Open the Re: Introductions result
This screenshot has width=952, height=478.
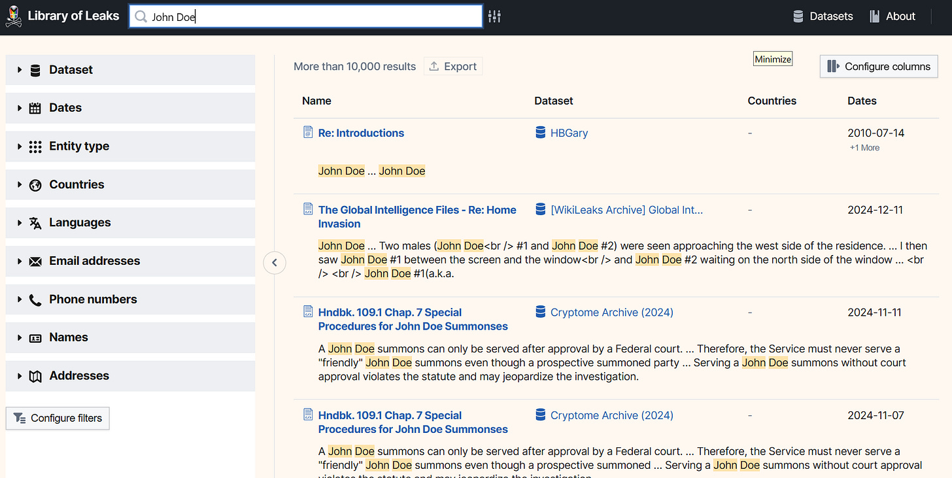pyautogui.click(x=361, y=133)
